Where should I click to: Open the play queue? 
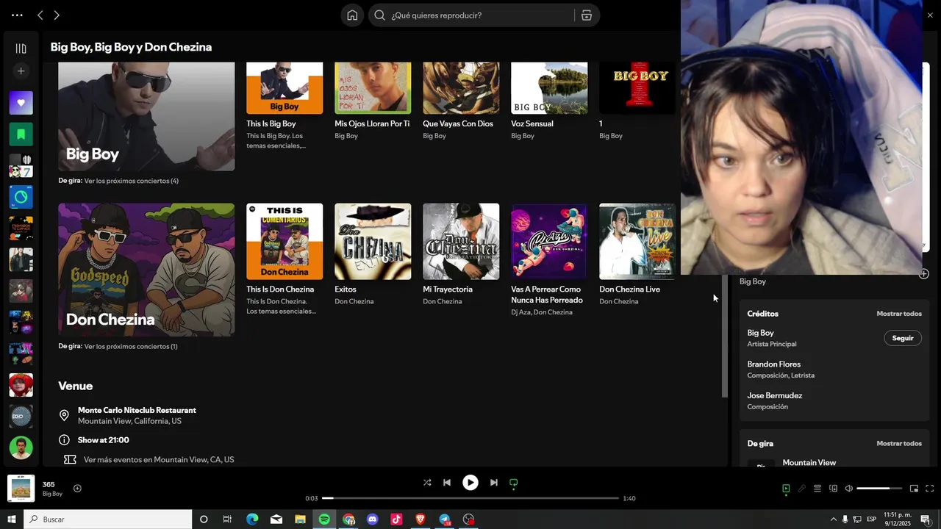pyautogui.click(x=817, y=489)
